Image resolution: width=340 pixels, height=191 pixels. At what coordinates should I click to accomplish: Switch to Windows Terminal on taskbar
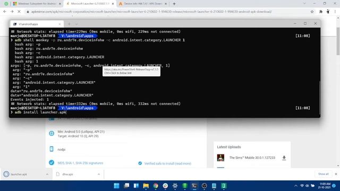tap(194, 186)
